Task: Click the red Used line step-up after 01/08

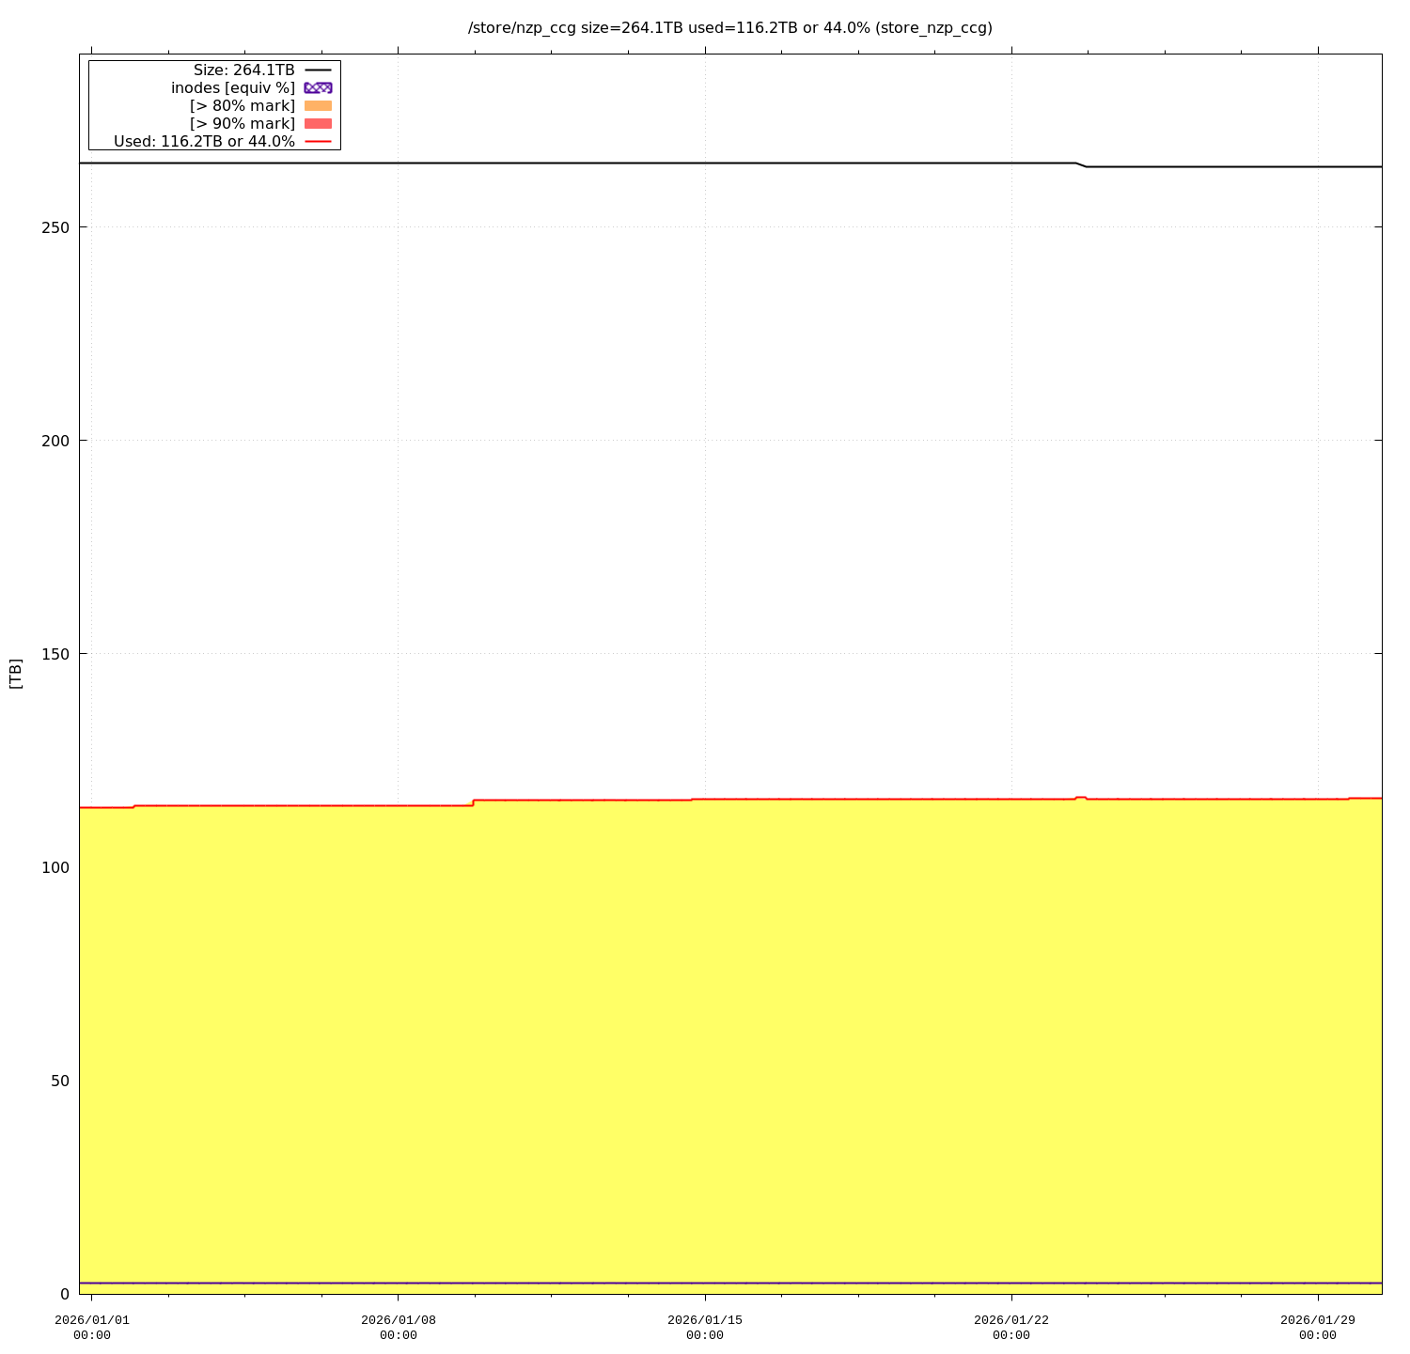Action: click(473, 802)
